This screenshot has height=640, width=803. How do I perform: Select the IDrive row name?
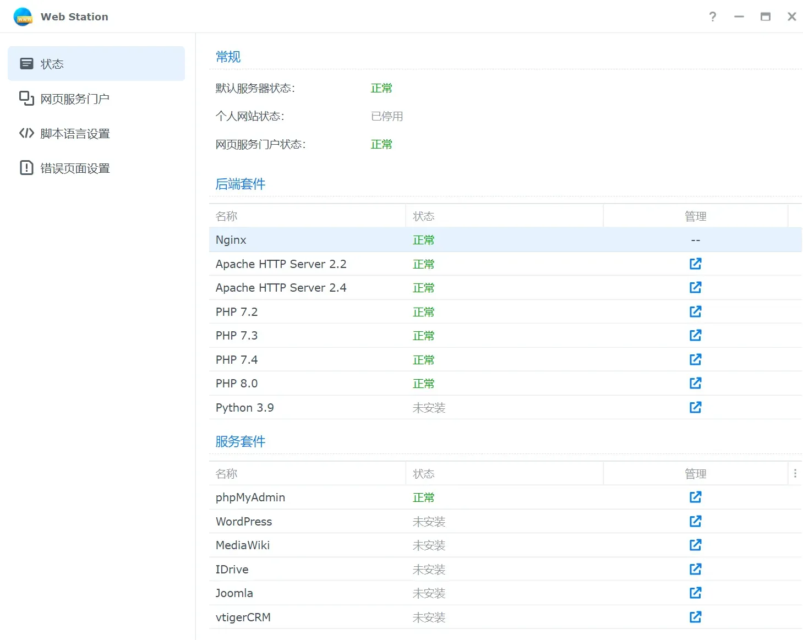pos(232,570)
